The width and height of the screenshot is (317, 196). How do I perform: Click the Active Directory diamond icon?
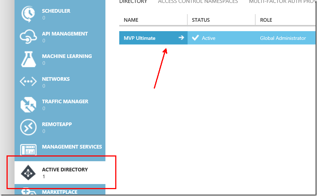coord(28,172)
